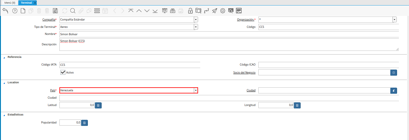Image resolution: width=409 pixels, height=140 pixels.
Task: Click the Latitud numeric field
Action: click(x=77, y=105)
